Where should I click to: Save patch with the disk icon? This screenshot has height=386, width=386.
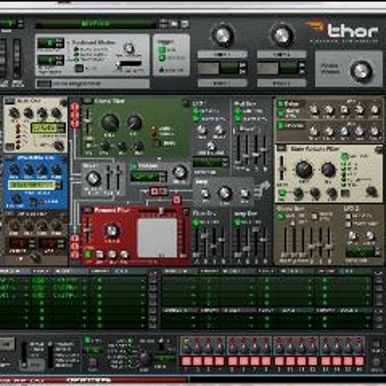(185, 24)
